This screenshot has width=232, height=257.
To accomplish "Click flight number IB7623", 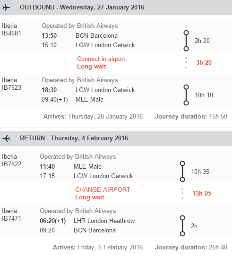I will pos(11,87).
